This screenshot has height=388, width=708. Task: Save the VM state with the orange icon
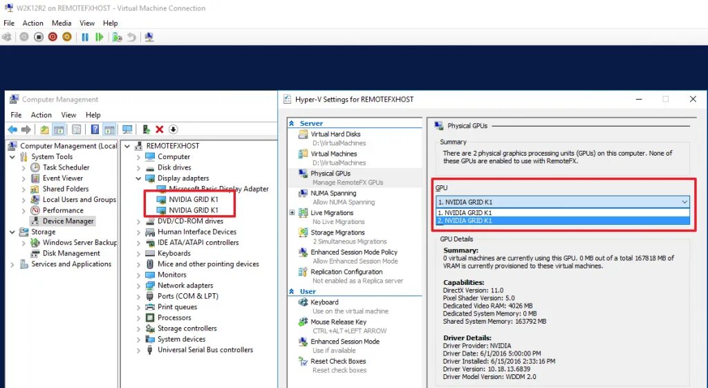point(67,37)
